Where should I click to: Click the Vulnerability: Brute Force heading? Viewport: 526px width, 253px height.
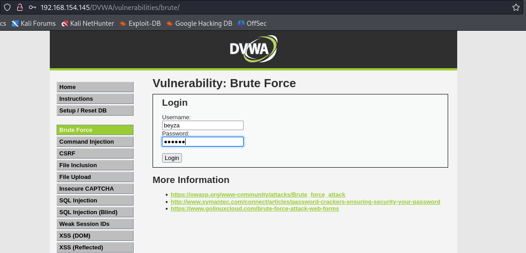pos(224,83)
